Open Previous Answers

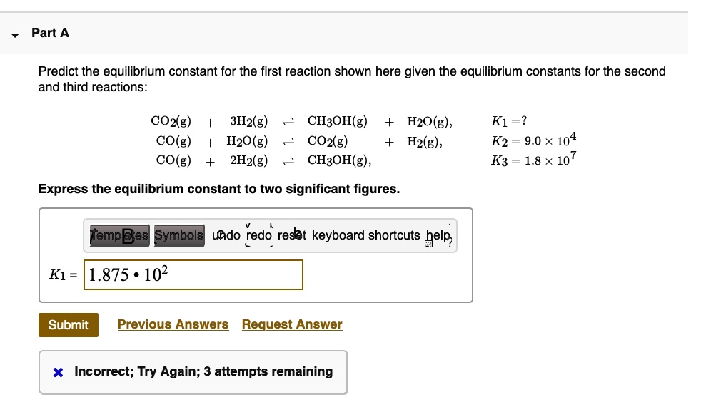coord(173,324)
